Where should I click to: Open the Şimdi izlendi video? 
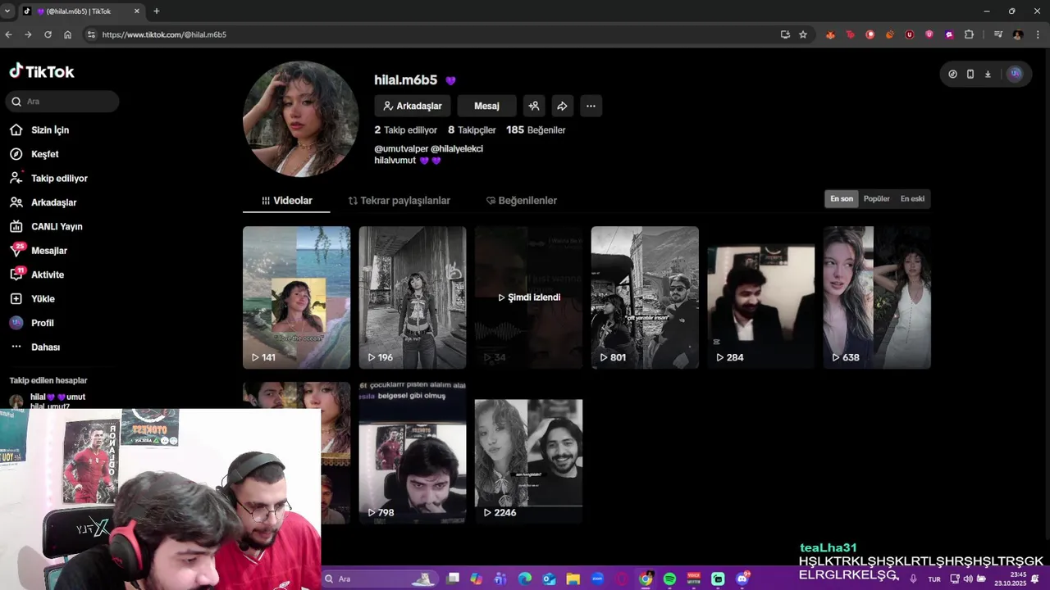tap(529, 297)
